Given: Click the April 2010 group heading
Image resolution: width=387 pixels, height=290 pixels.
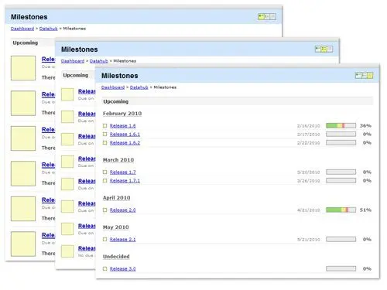Looking at the screenshot, I should (117, 198).
